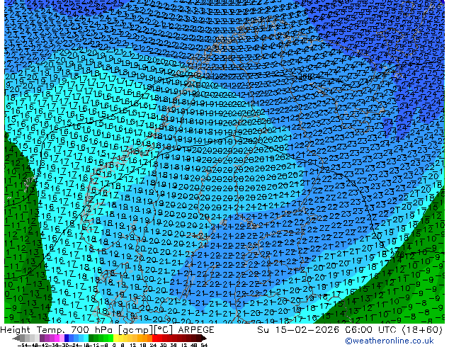Open the weatheronline.co.uk link
Image resolution: width=449 pixels, height=347 pixels.
[389, 341]
